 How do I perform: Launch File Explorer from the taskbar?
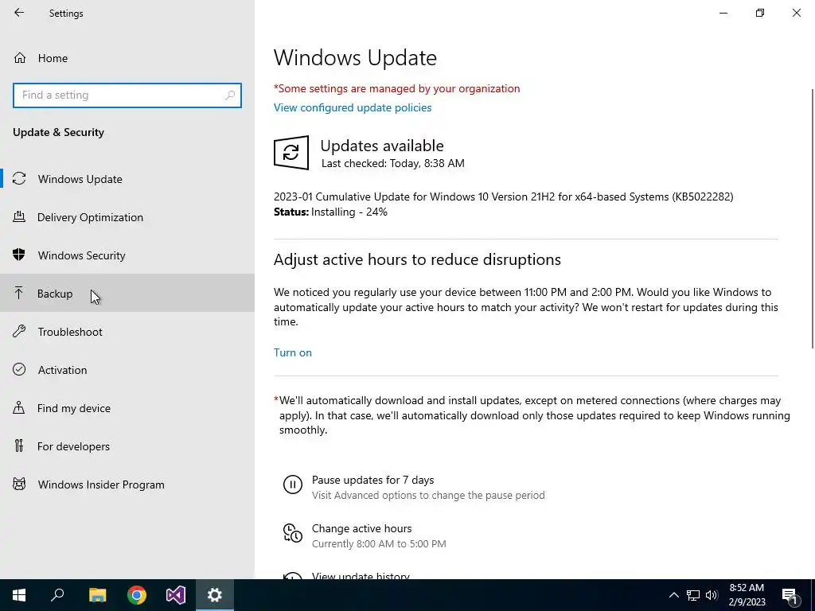pyautogui.click(x=97, y=595)
